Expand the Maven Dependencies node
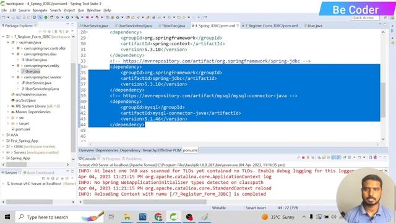 (8, 111)
